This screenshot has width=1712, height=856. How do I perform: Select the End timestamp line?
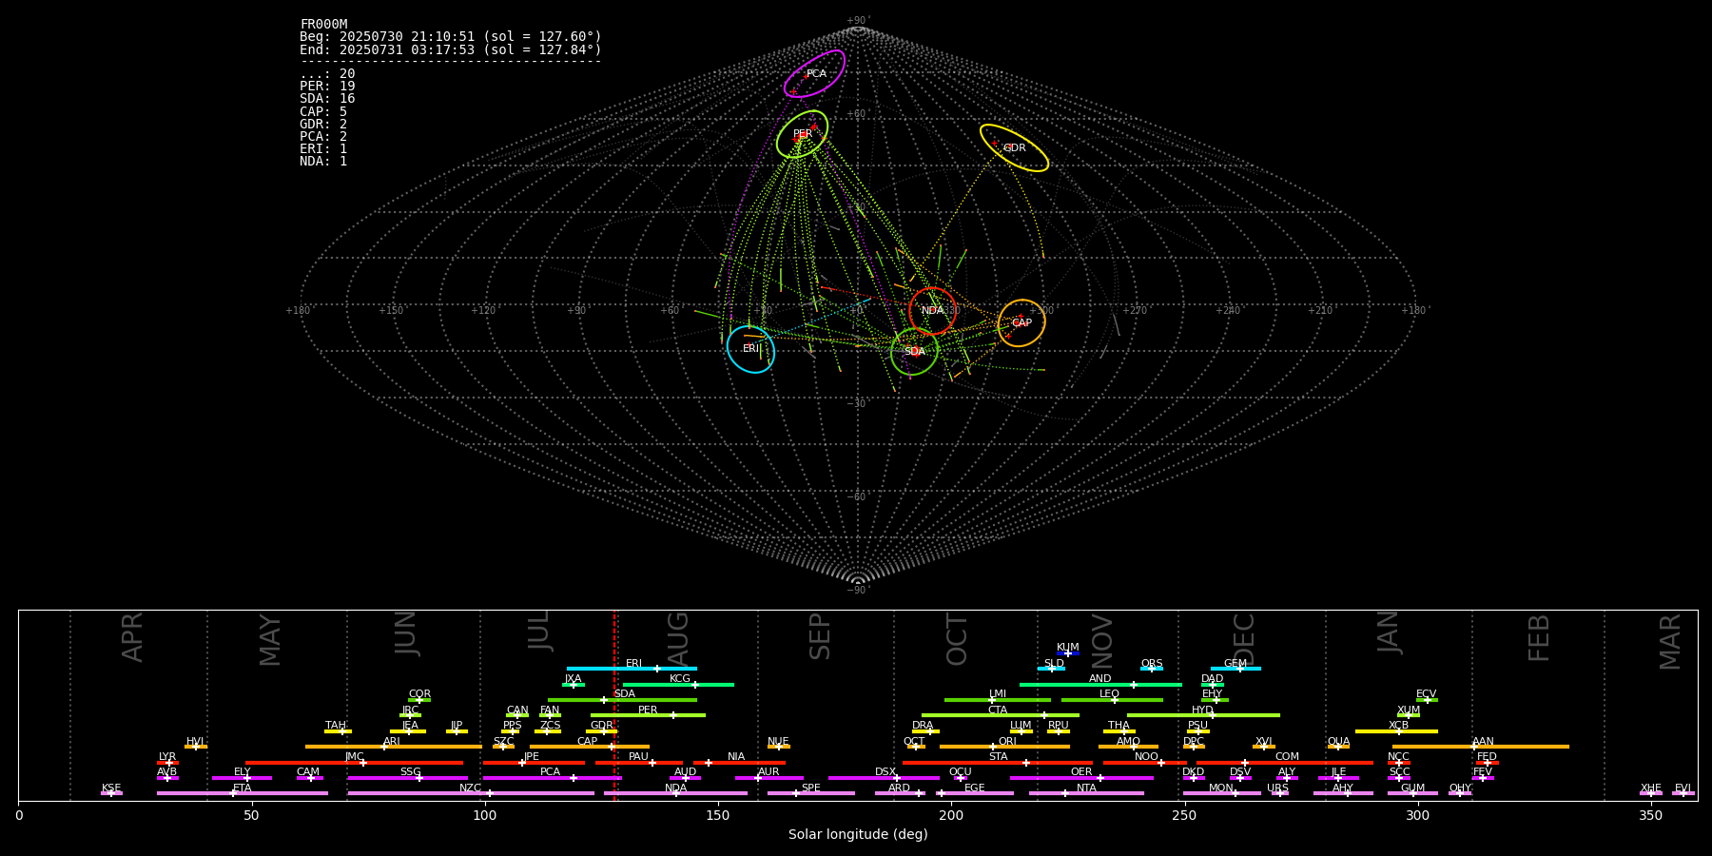pyautogui.click(x=451, y=49)
